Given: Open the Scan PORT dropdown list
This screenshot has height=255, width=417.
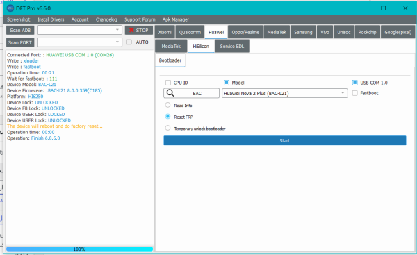Looking at the screenshot, I should pyautogui.click(x=79, y=42).
